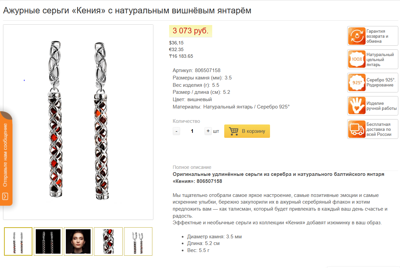Click the Полное описание section heading
This screenshot has height=268, width=400.
(x=192, y=167)
